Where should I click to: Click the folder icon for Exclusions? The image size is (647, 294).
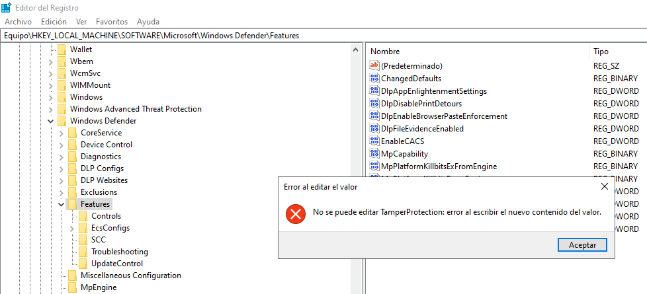coord(72,192)
